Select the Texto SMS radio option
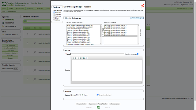The width and height of the screenshot is (196, 110). 54,14
